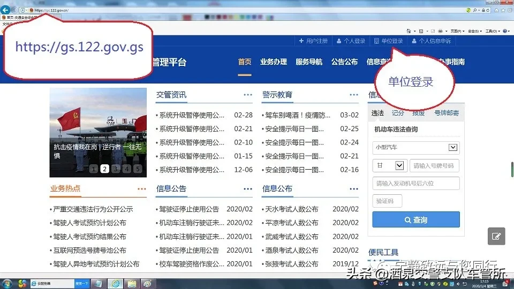Viewport: 514px width, 289px height.
Task: Open the 业务办理 navigation menu
Action: click(274, 62)
